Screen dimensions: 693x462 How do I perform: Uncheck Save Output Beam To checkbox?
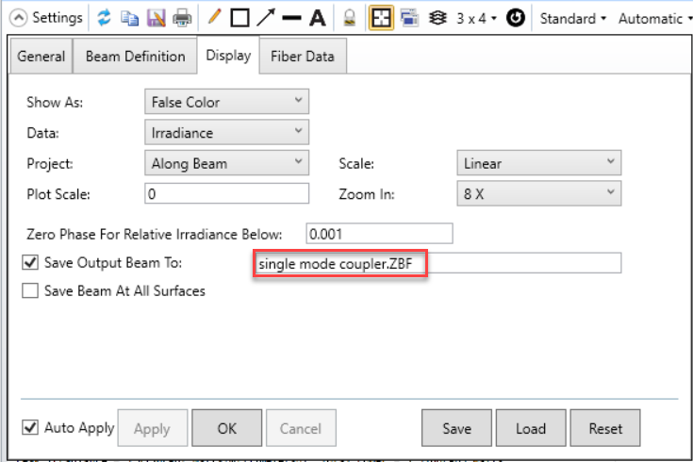click(x=29, y=263)
